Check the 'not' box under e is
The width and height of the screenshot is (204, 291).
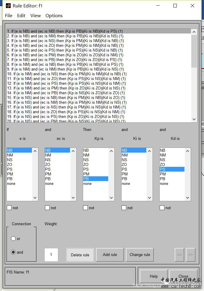(9, 208)
